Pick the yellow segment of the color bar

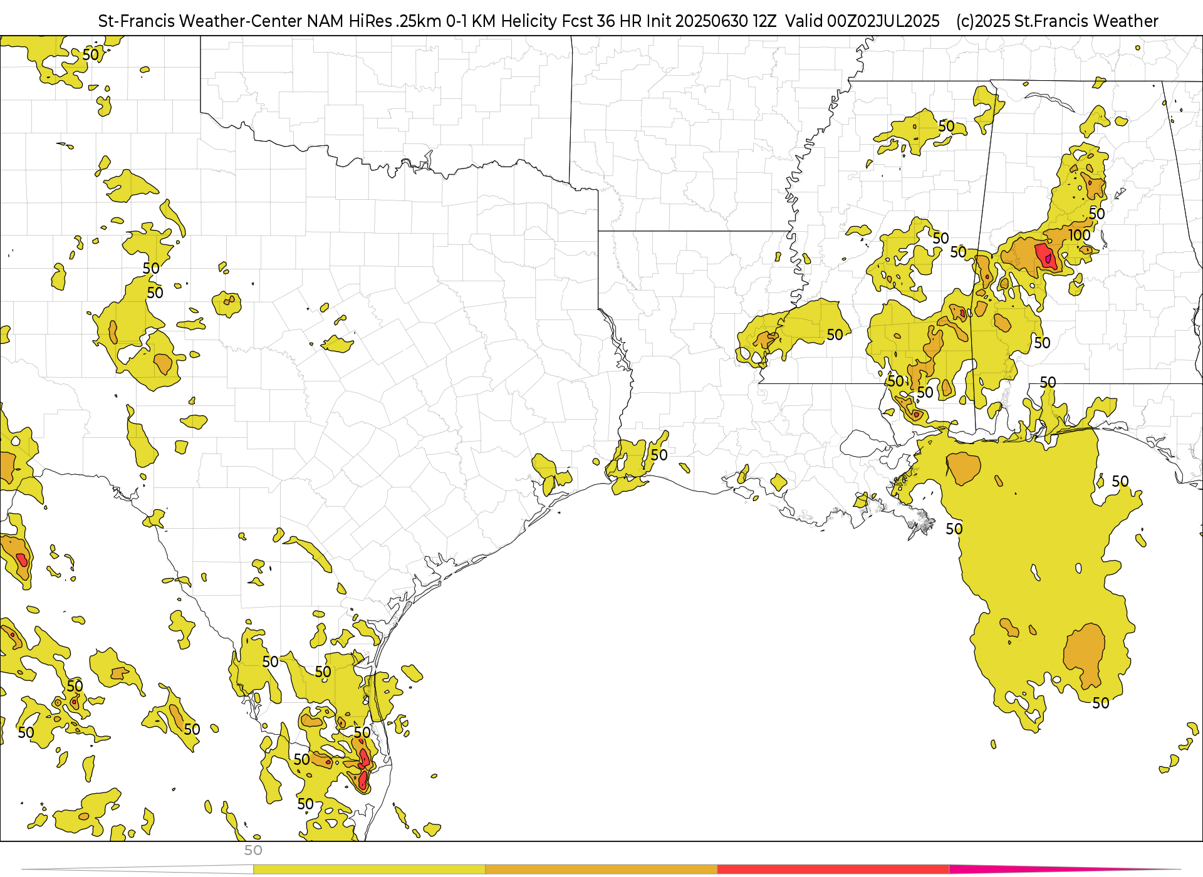(x=369, y=869)
